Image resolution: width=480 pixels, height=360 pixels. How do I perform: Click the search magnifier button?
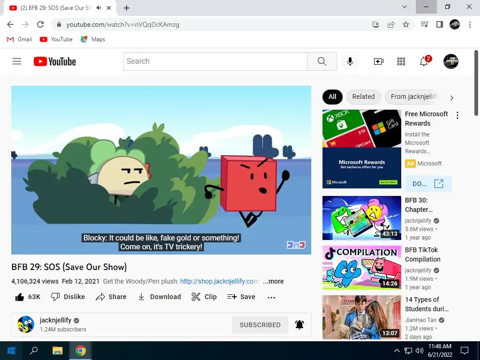(322, 61)
